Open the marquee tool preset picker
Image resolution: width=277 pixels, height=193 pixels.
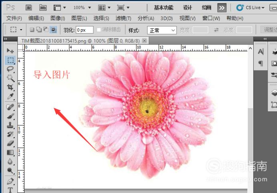pyautogui.click(x=16, y=30)
